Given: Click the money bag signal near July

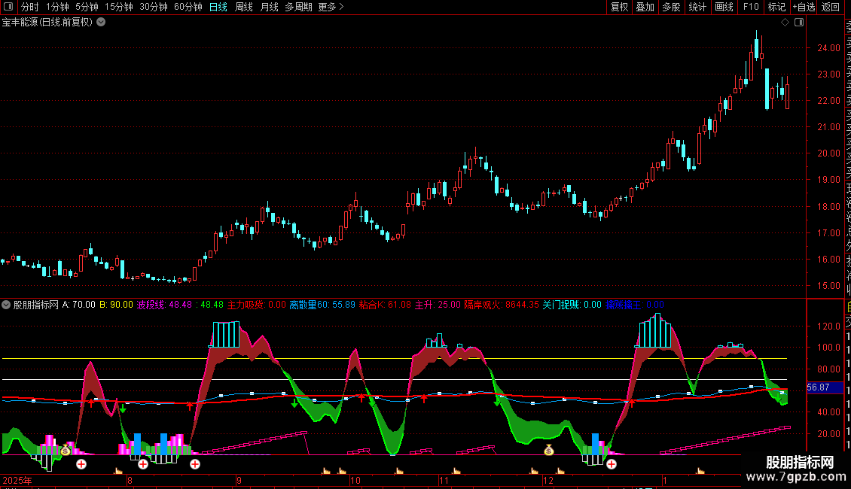Looking at the screenshot, I should coord(66,450).
